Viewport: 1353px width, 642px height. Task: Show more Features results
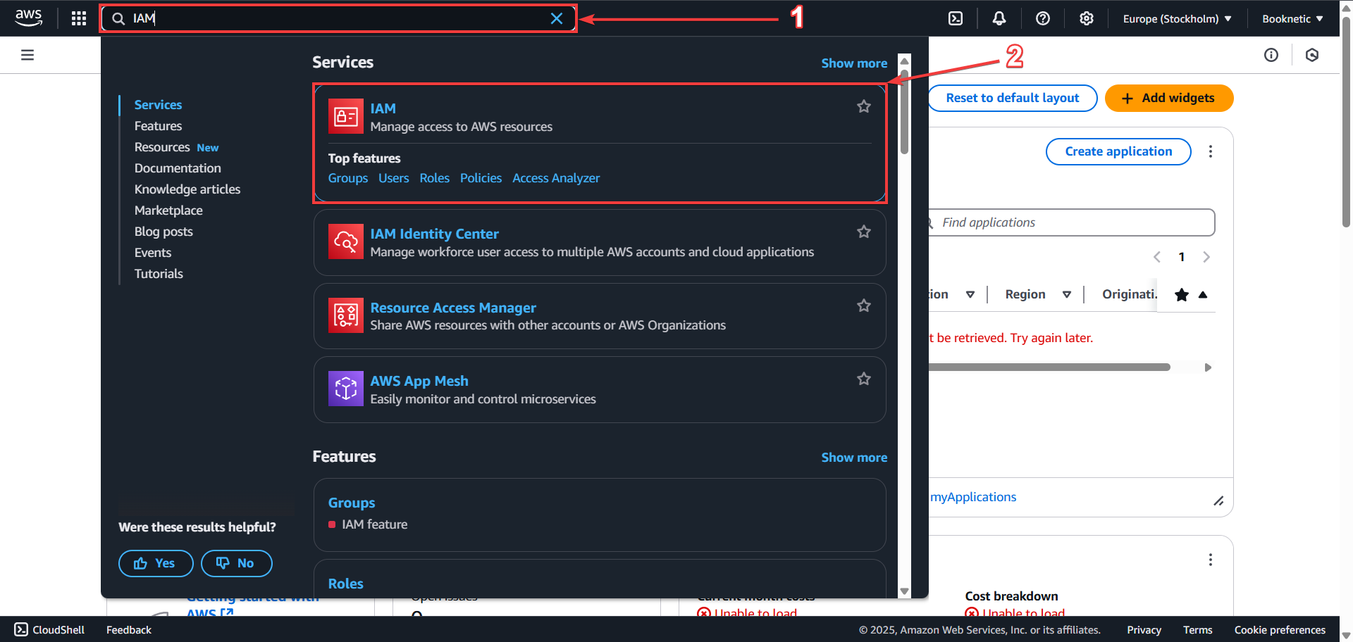[854, 458]
